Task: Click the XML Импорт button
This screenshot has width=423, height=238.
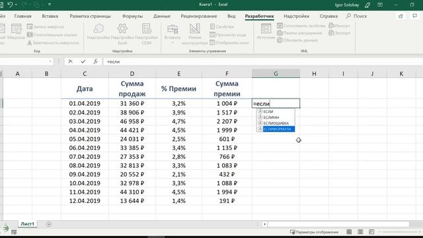Action: (339, 26)
